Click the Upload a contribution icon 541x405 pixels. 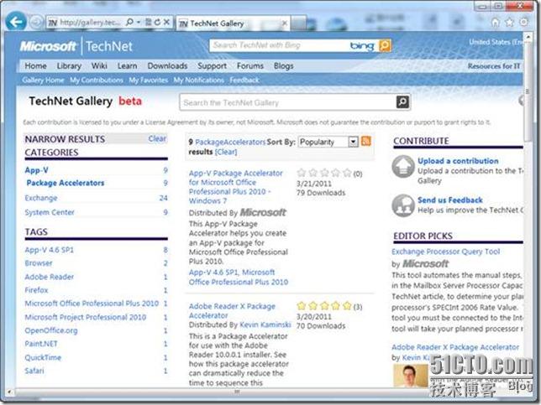403,166
